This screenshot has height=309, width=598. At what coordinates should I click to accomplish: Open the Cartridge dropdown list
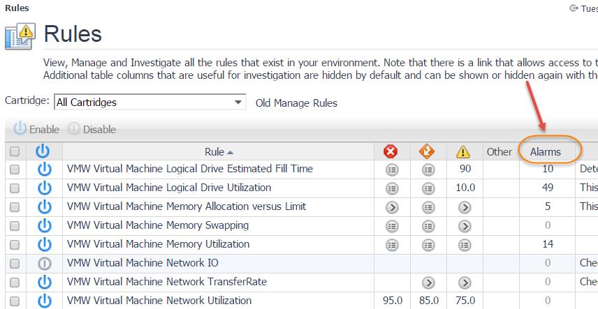pos(239,103)
